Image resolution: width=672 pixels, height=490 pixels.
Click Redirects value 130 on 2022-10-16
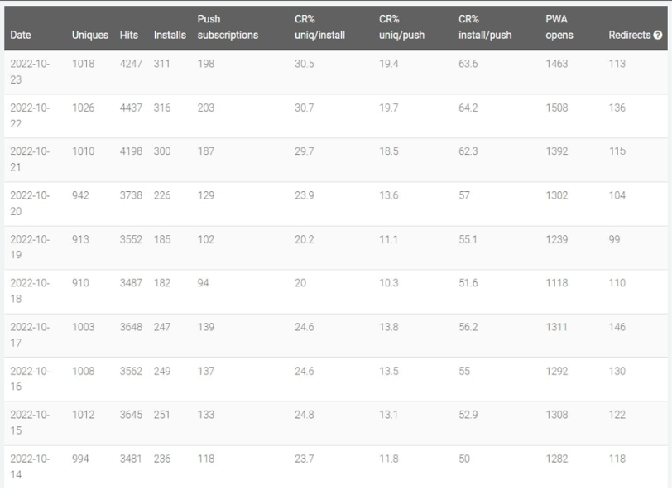(617, 372)
